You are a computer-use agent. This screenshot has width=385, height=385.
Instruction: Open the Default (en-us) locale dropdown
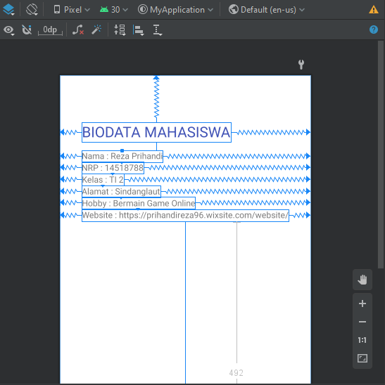267,10
